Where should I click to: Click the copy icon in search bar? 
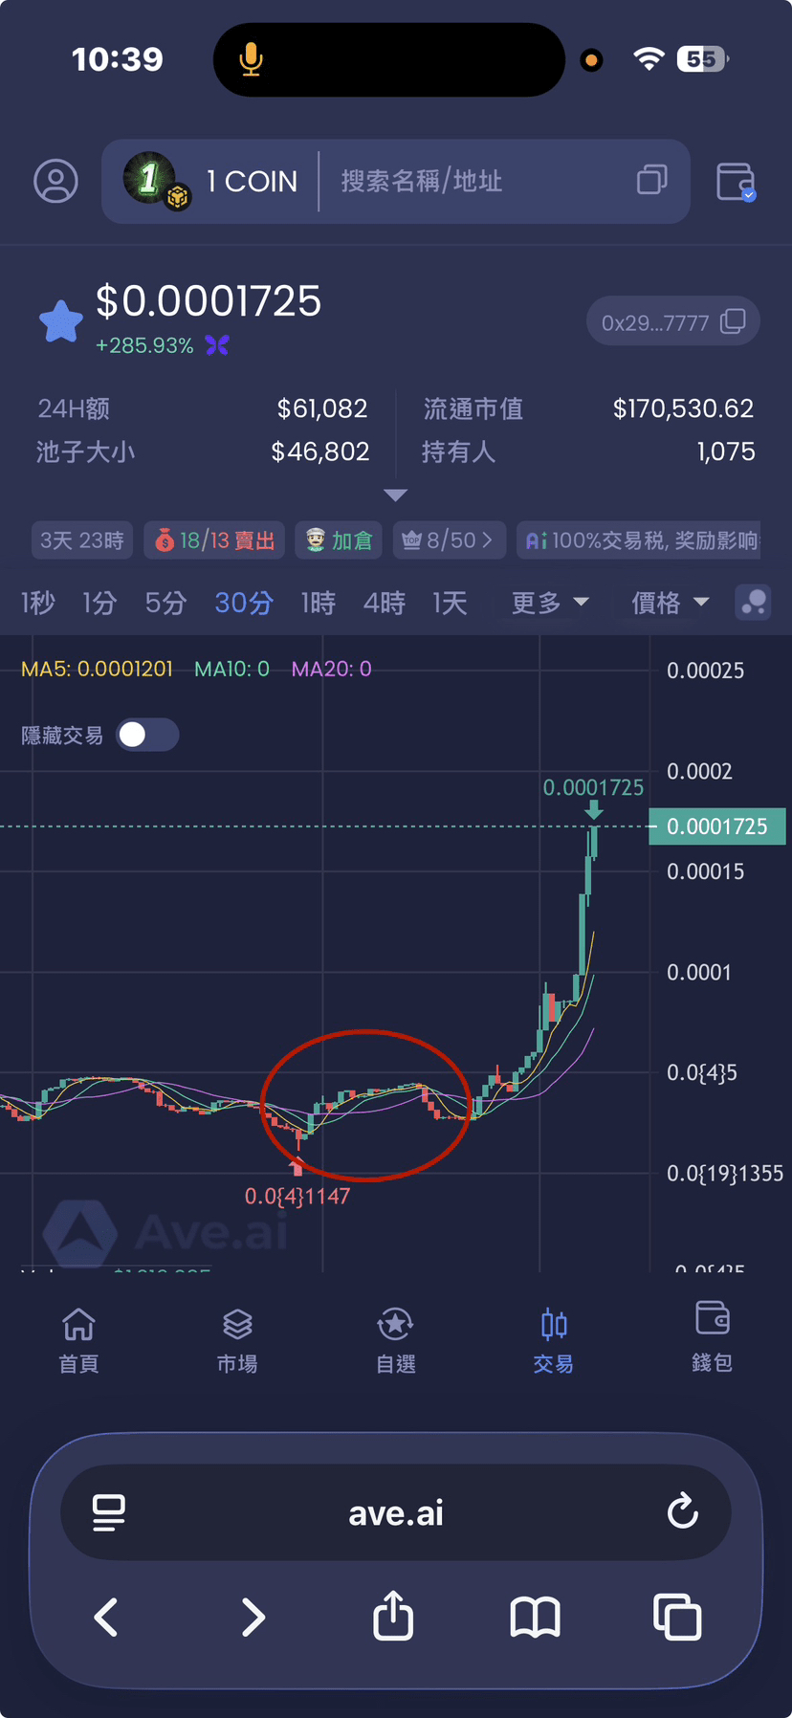[x=651, y=180]
